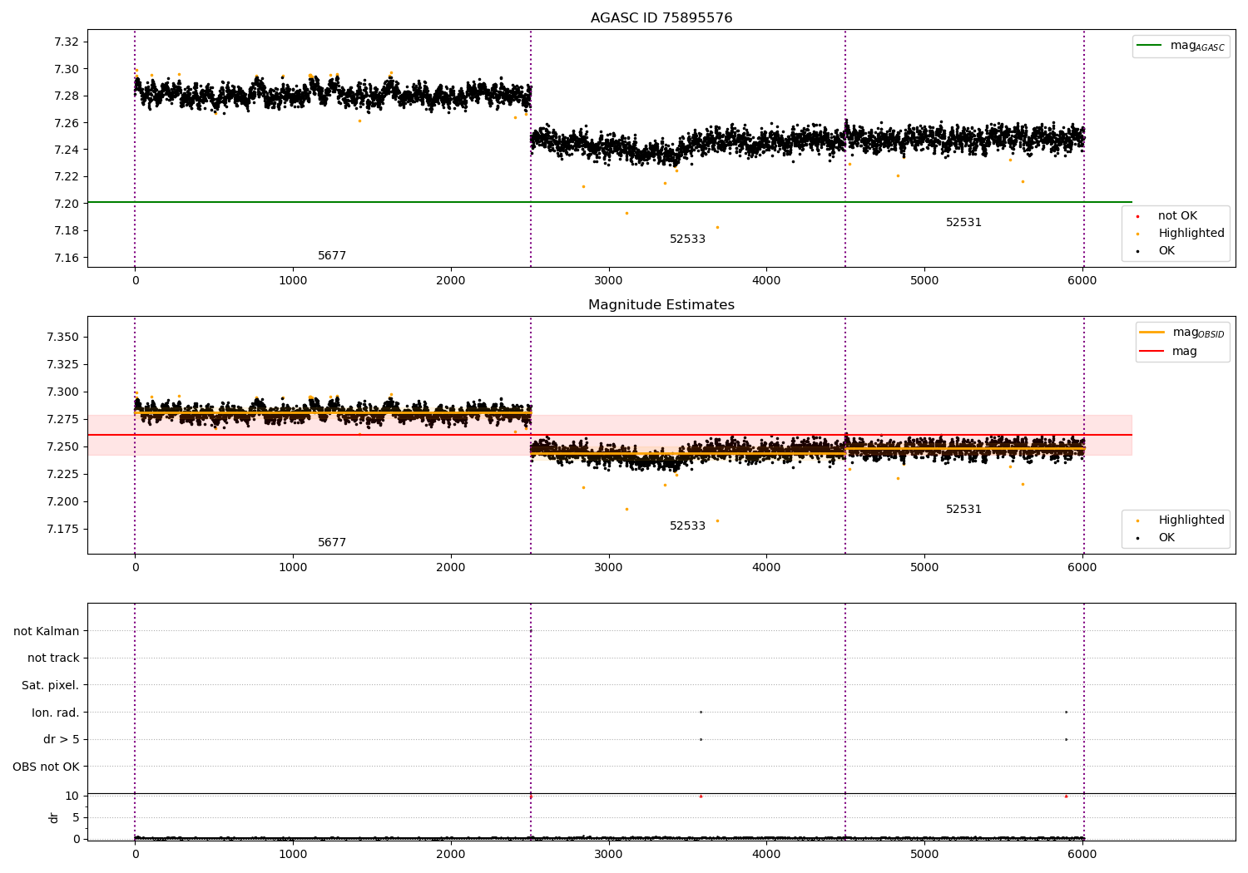The width and height of the screenshot is (1248, 873).
Task: Click the 'not OK' legend entry in top plot
Action: coord(1177,216)
